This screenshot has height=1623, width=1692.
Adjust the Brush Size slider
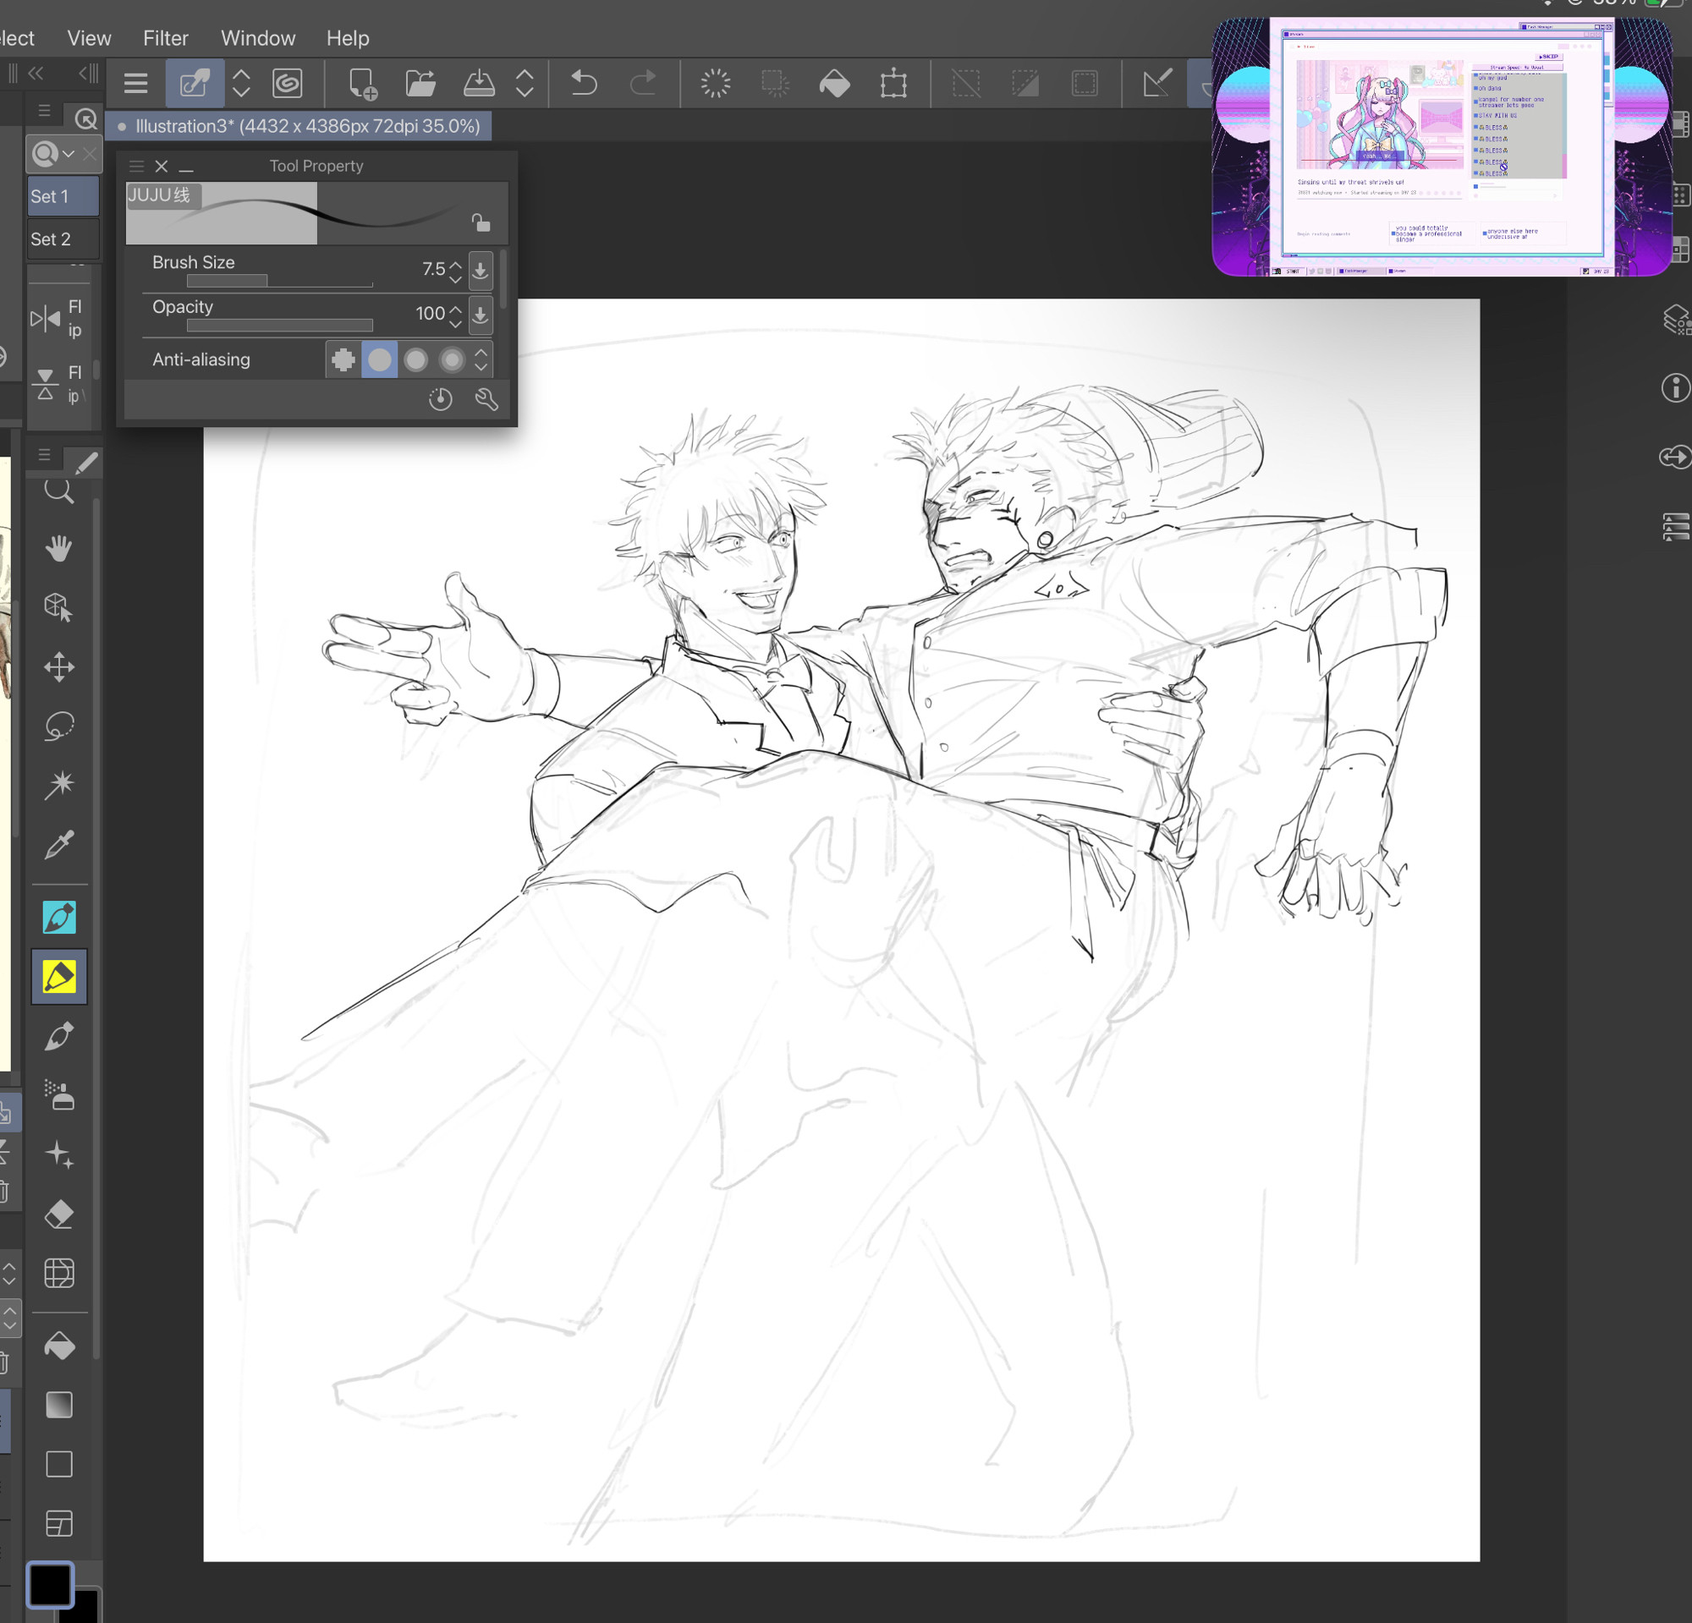click(280, 281)
